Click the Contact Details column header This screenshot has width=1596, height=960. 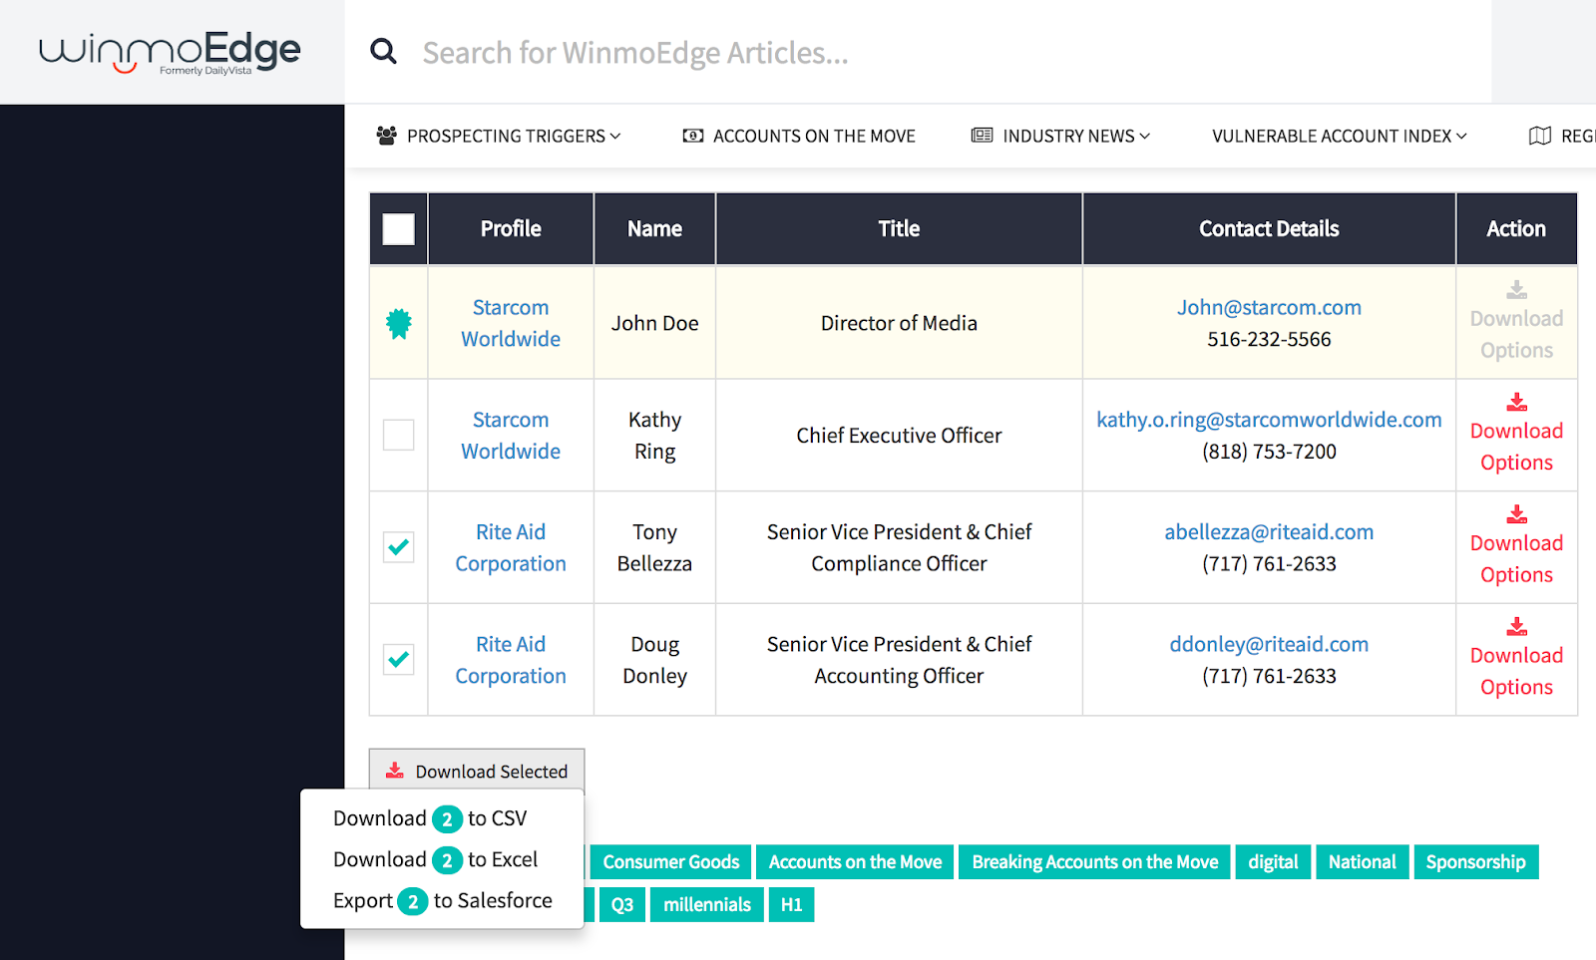[x=1269, y=229]
